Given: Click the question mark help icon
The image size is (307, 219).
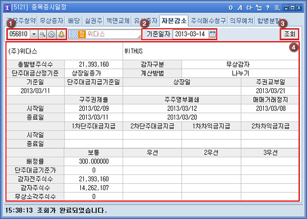Looking at the screenshot, I should coord(268,7).
